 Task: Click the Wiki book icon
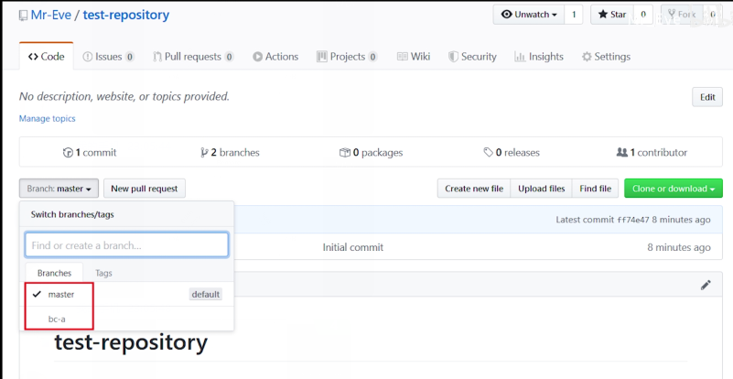coord(402,57)
